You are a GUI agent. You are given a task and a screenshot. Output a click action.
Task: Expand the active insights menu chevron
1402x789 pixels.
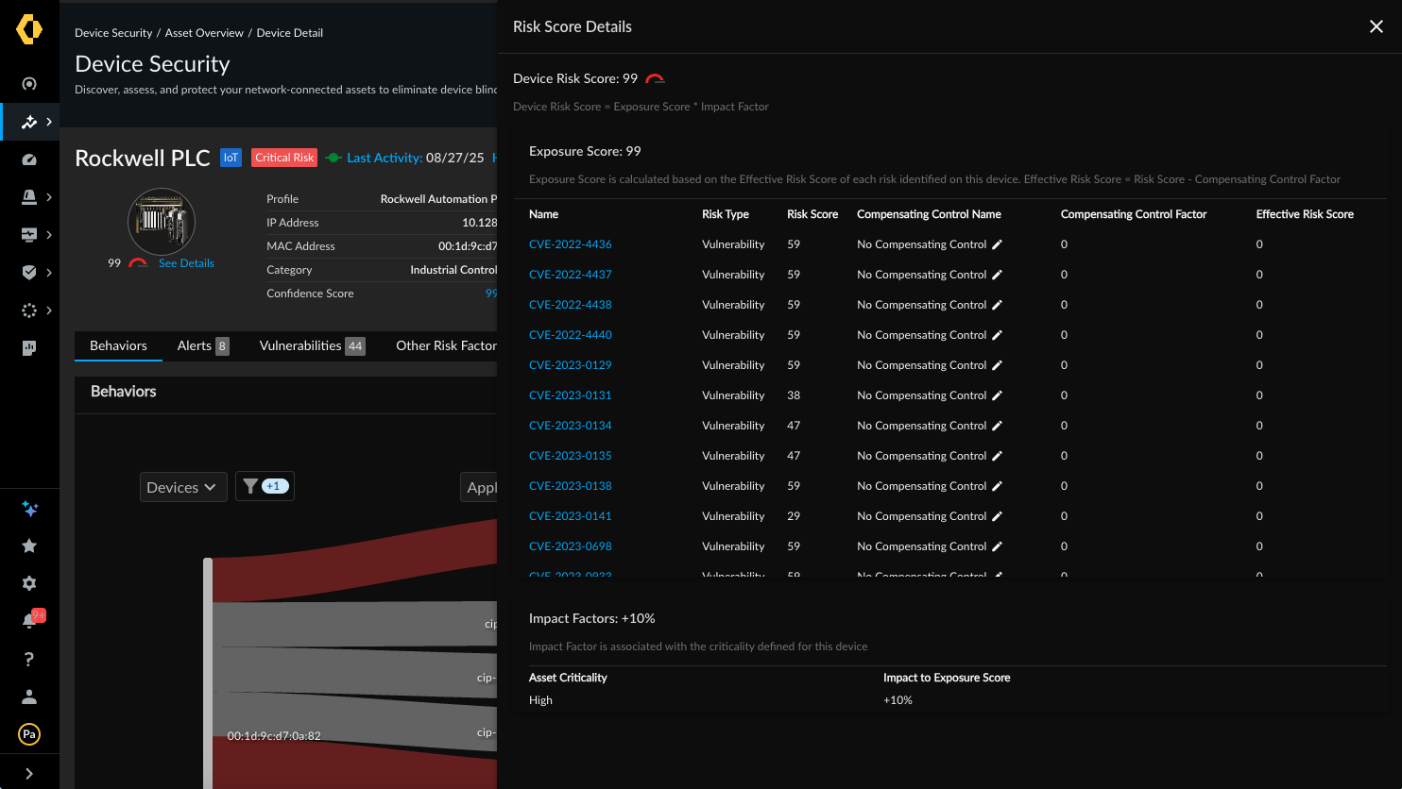coord(49,122)
